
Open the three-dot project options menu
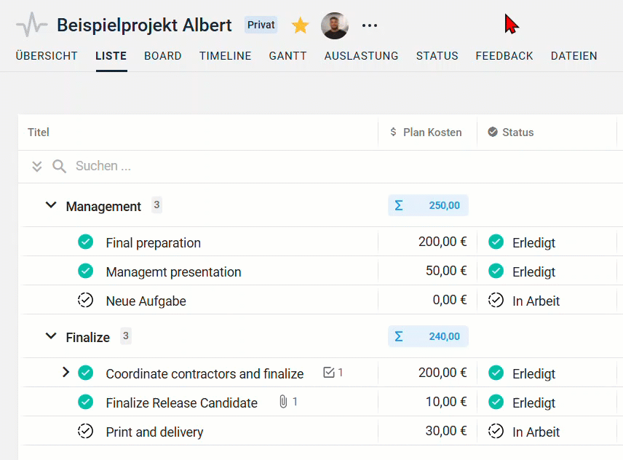click(x=370, y=26)
